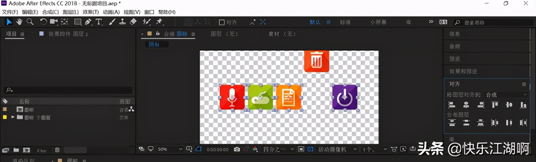Select the Pen tool

coord(88,22)
